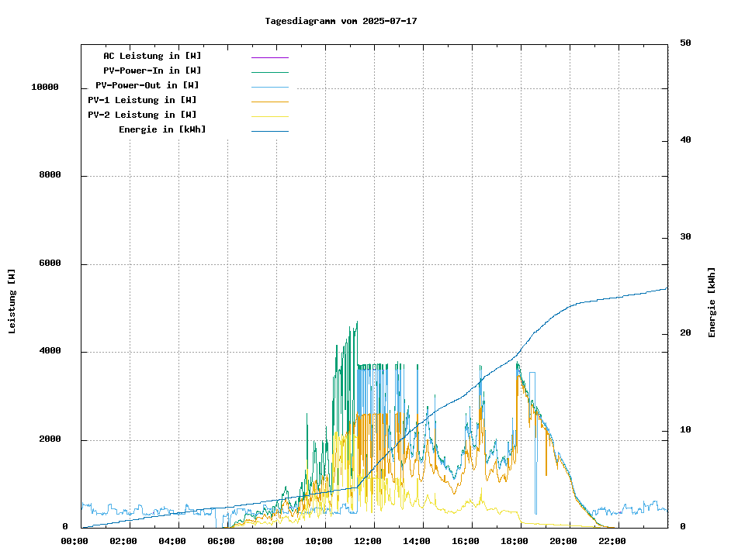
Task: Click the Energie in [kWh] legend line
Action: click(x=269, y=131)
